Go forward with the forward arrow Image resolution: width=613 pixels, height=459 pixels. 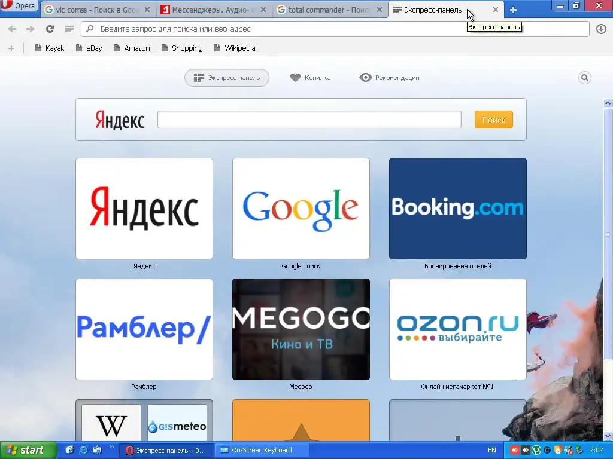pos(30,29)
